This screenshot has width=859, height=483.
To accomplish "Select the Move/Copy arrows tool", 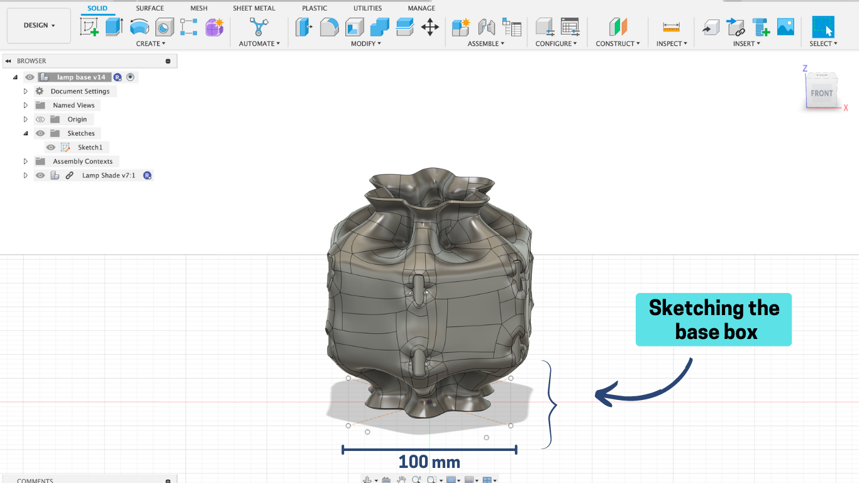I will click(x=429, y=27).
